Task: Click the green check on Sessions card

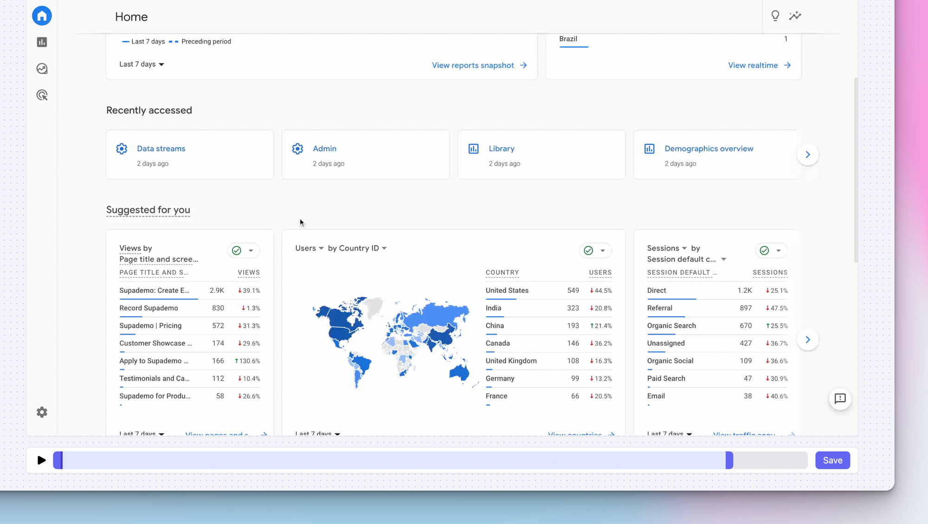Action: (764, 251)
